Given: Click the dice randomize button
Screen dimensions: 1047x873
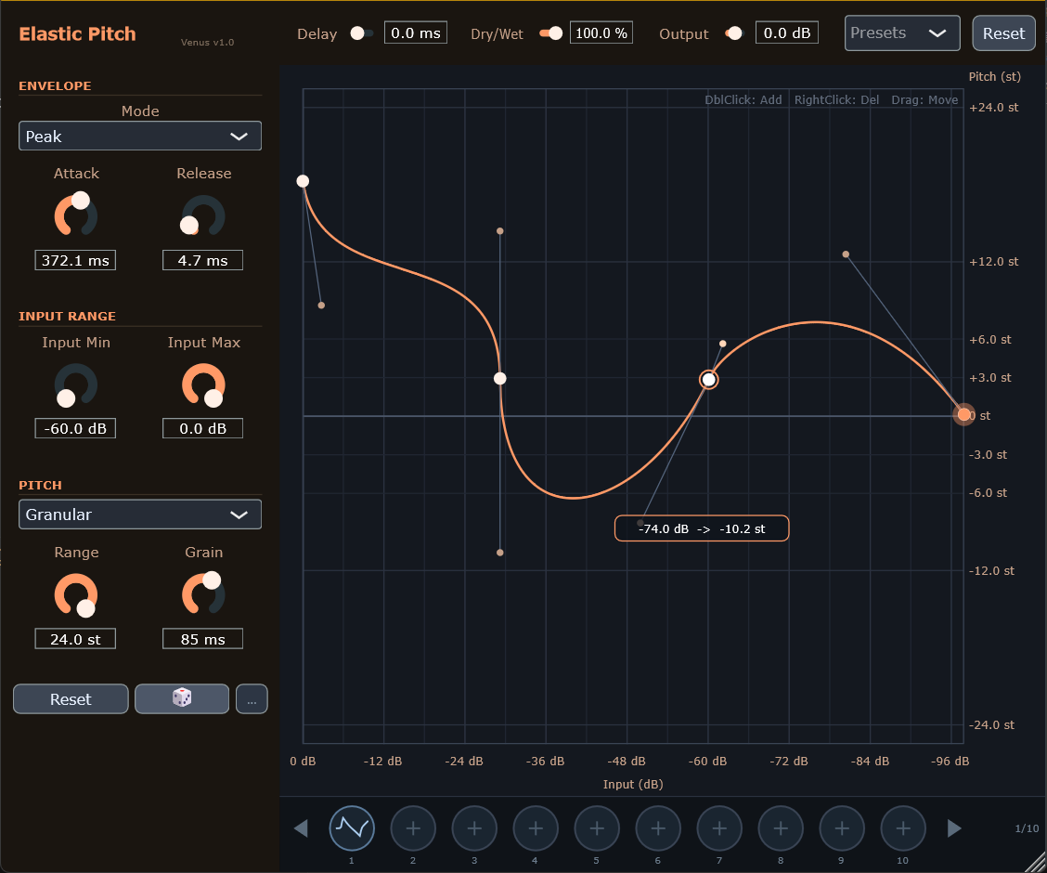Looking at the screenshot, I should point(182,698).
